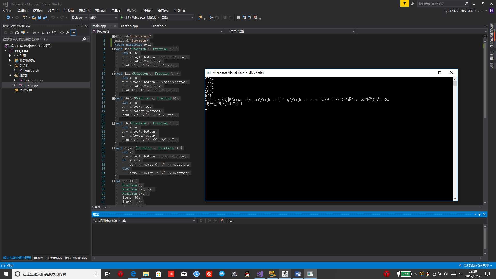Click 添加到源代码管理 in status bar
Viewport: 496px width, 279px height.
476,266
